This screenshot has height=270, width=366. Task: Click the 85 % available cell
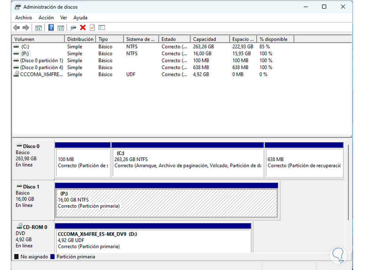point(265,46)
